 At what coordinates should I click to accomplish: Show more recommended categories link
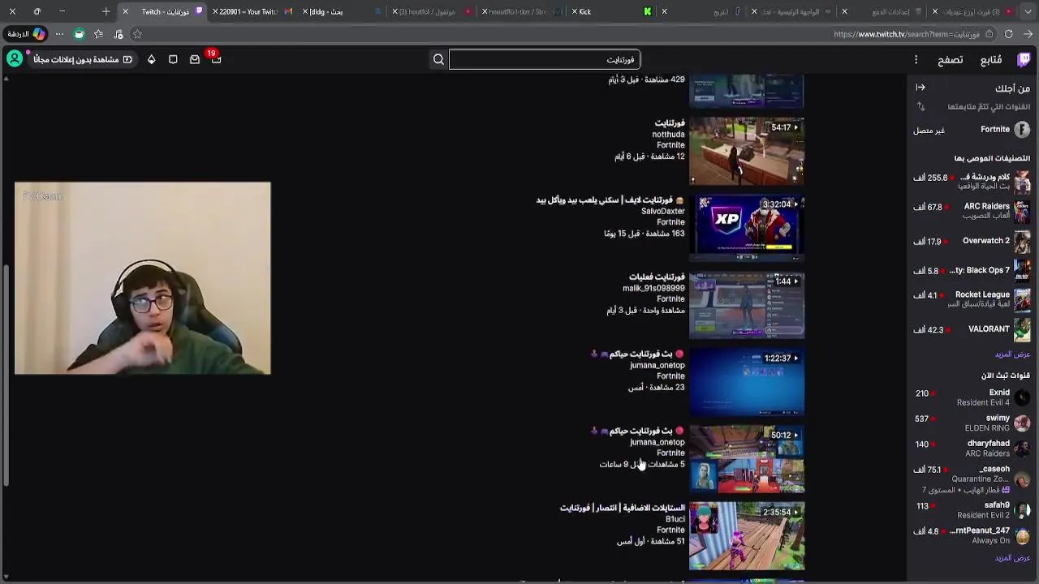[1012, 354]
